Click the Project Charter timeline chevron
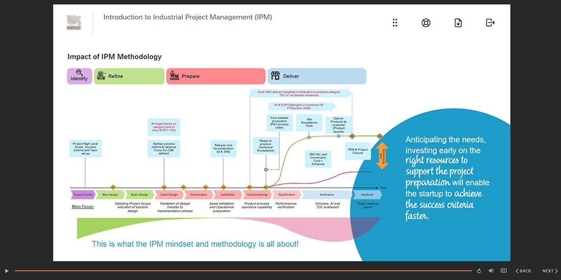The width and height of the screenshot is (561, 280). (83, 194)
